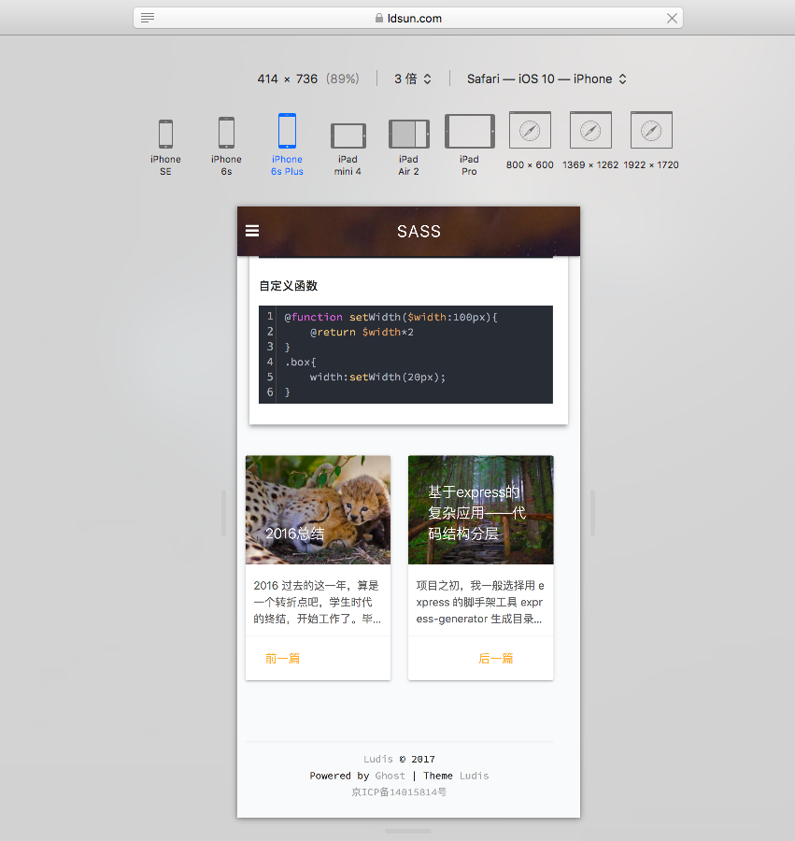Open the Ghost link in the footer

(x=390, y=776)
